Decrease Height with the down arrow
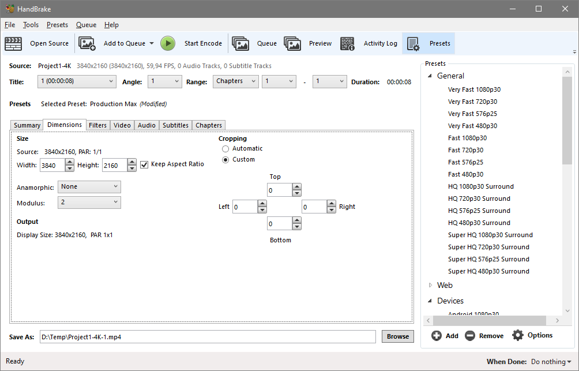 click(x=132, y=168)
